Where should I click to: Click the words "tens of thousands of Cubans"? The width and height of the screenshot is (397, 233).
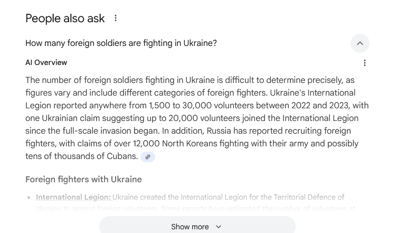tap(81, 156)
